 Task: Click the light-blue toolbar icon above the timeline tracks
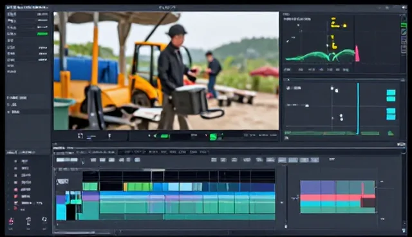(x=137, y=160)
